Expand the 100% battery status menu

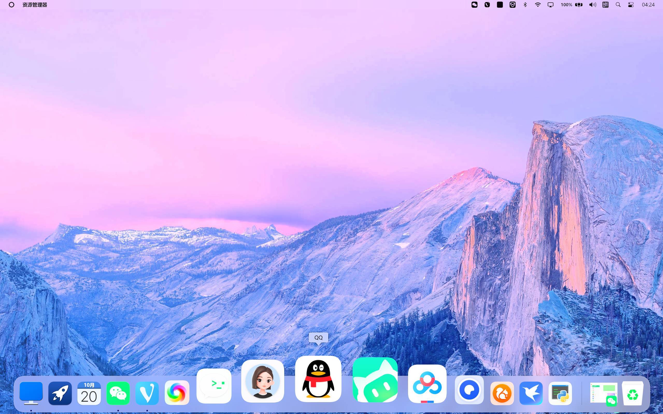(572, 5)
